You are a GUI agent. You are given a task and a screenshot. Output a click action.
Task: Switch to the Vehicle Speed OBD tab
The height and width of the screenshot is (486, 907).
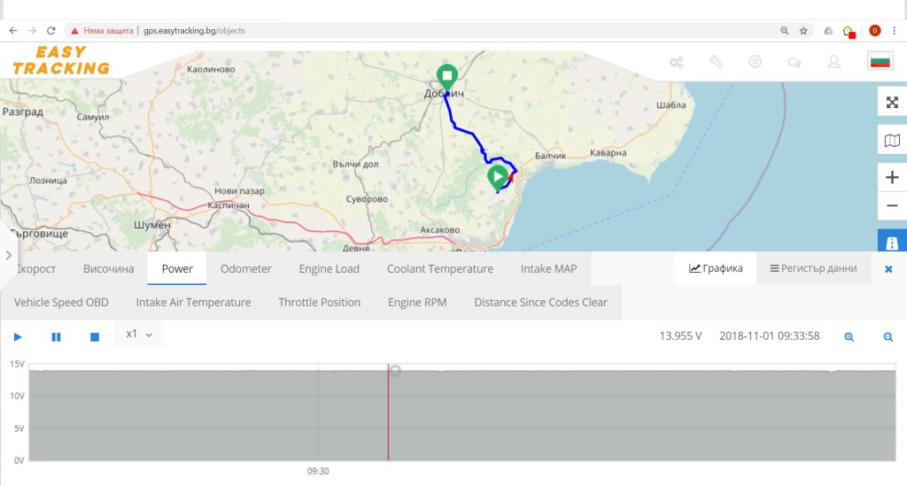click(x=61, y=302)
